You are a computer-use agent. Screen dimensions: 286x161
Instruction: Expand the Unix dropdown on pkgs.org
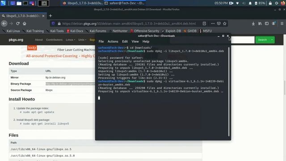[x=82, y=40]
